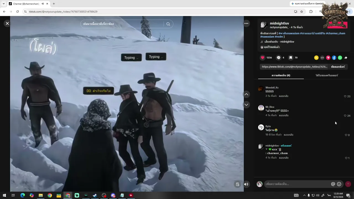Like Mr_Rice's comment heart
Viewport: 354px width, 199px height.
[x=345, y=116]
